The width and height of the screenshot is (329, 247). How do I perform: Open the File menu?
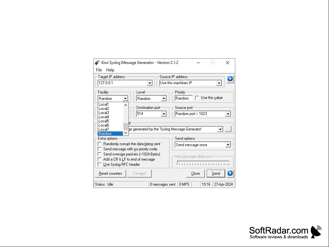99,70
